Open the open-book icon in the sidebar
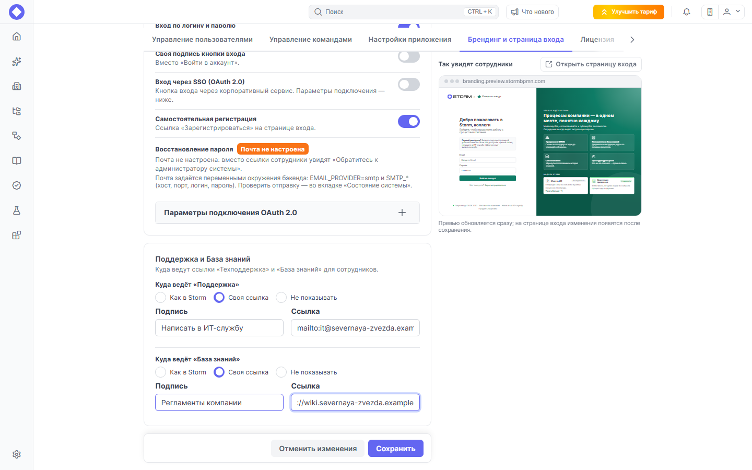752x470 pixels. pos(17,161)
